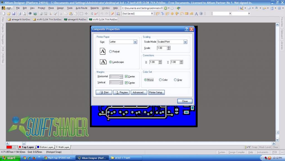Image resolution: width=285 pixels, height=161 pixels.
Task: Switch to the AVR CLOK 7X4.SchDoc tab
Action: coord(47,19)
